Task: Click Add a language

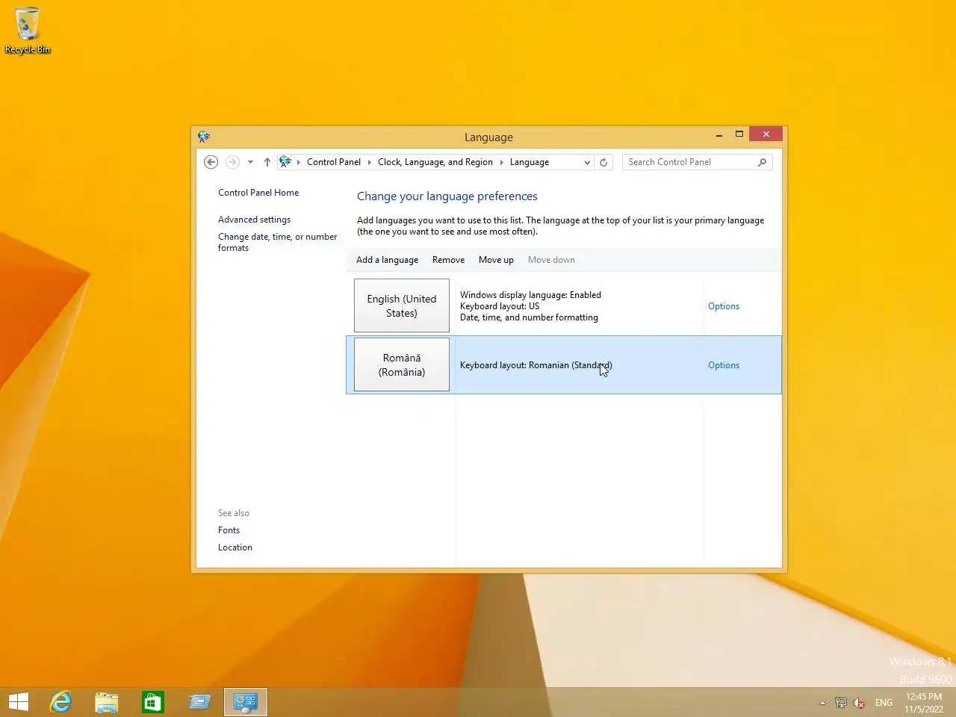Action: click(x=387, y=260)
